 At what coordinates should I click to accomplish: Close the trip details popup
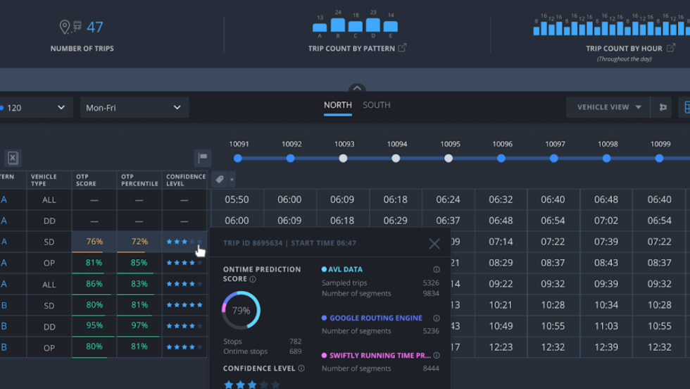434,244
